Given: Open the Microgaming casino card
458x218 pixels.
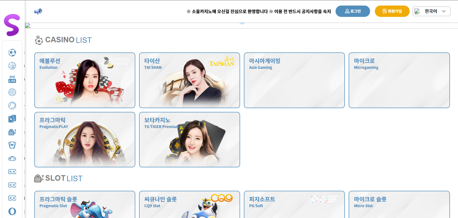Looking at the screenshot, I should tap(399, 80).
